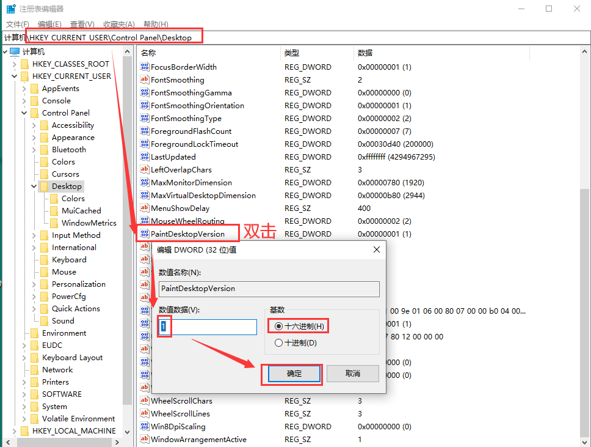Screen dimensions: 591x447
Task: Click the PaintDesktopVersion value icon
Action: click(144, 234)
